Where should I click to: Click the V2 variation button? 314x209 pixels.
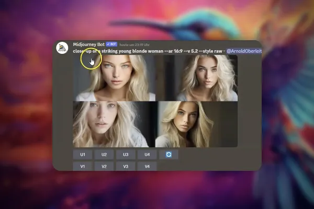coord(104,166)
